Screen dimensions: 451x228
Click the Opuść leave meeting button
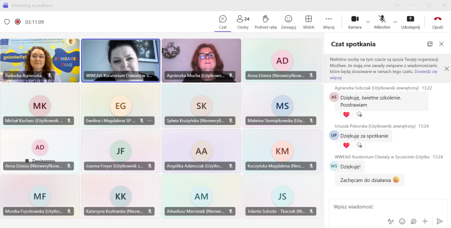437,21
